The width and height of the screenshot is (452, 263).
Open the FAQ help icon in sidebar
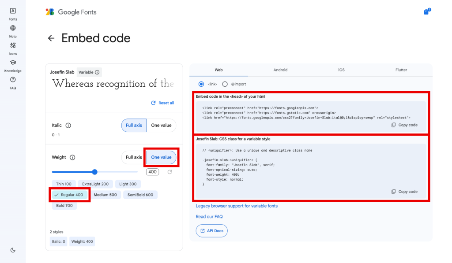(x=13, y=80)
